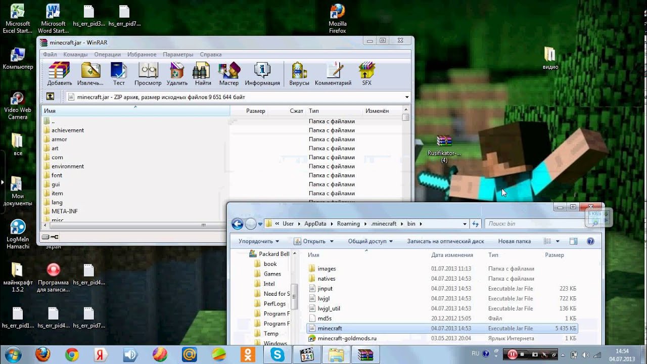Click the Информация icon in WinRAR

coord(262,74)
